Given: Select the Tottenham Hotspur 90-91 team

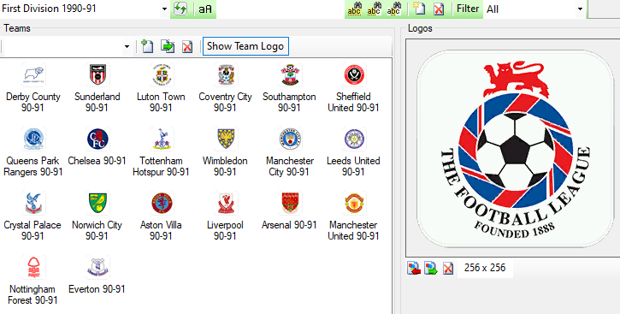Looking at the screenshot, I should [162, 152].
